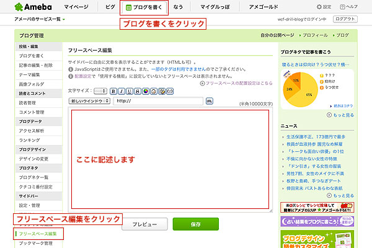The height and width of the screenshot is (248, 372).
Task: Open the 新しいウインドウ target dropdown
Action: [89, 100]
